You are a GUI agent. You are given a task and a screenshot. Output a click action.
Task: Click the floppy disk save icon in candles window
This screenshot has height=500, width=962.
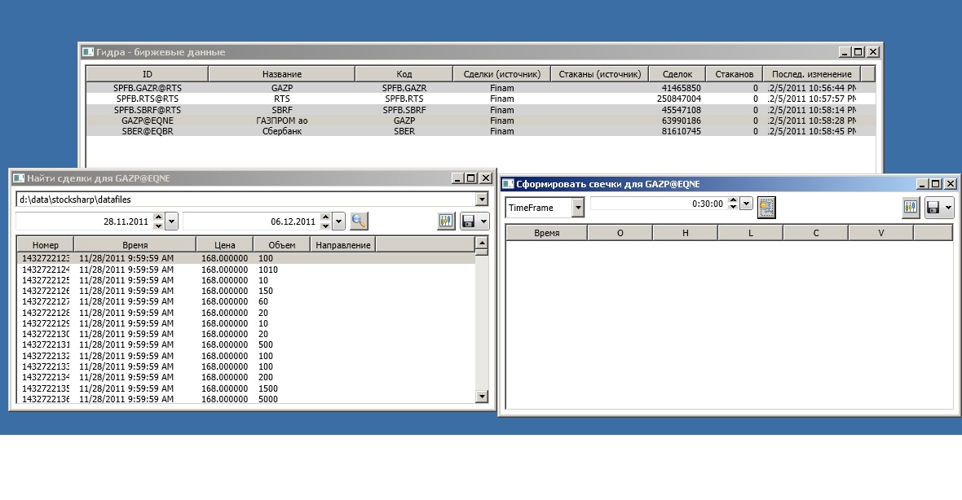pyautogui.click(x=933, y=208)
